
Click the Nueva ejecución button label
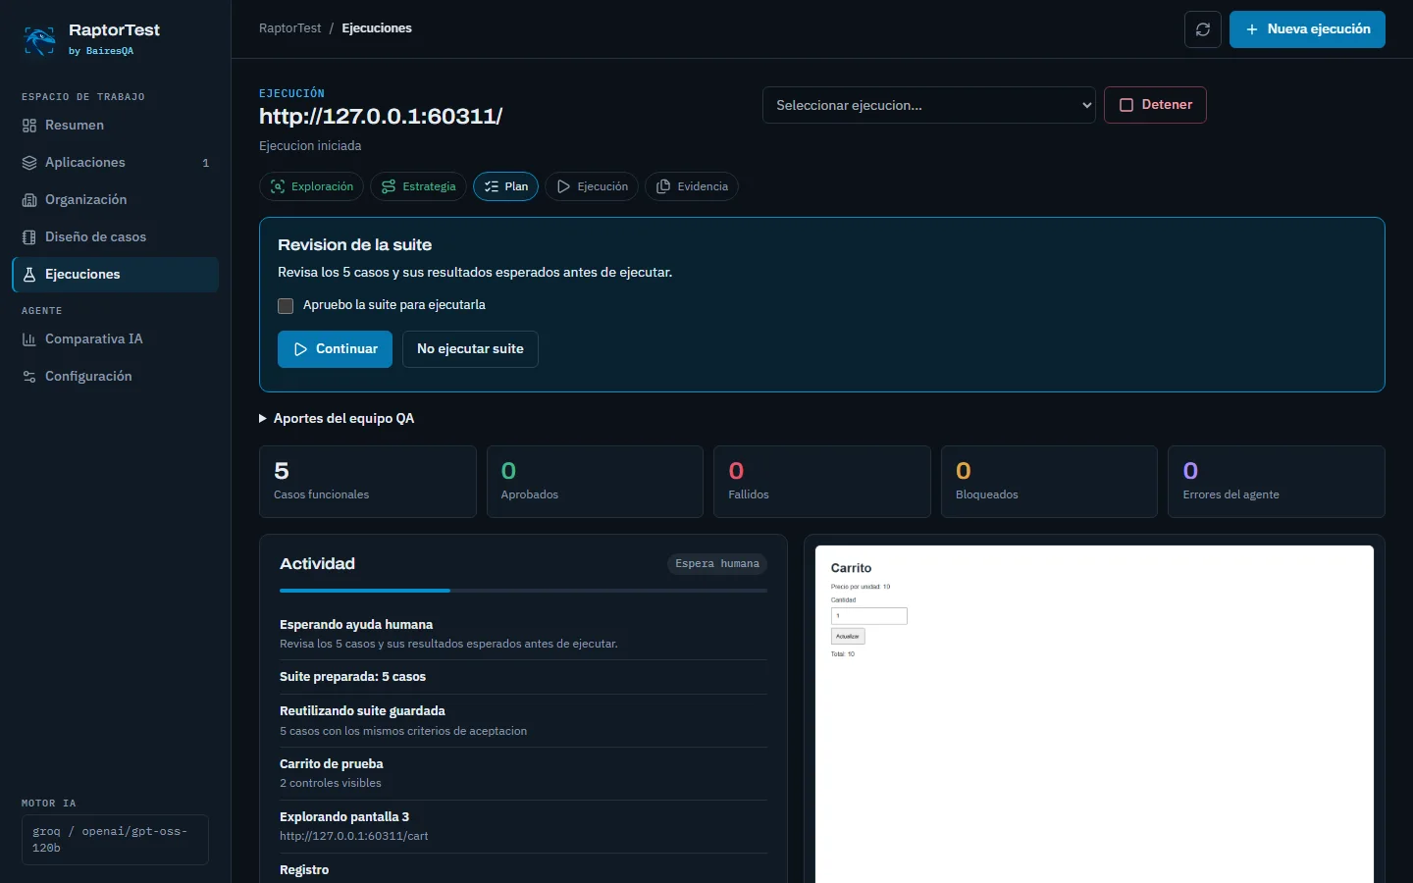point(1319,29)
